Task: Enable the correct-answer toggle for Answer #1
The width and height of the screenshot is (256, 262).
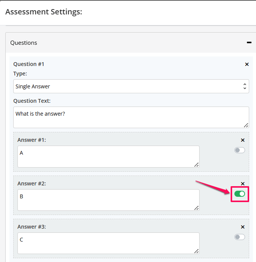Action: click(240, 150)
